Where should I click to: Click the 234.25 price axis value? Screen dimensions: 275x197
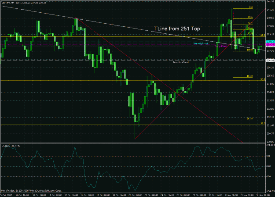[x=271, y=92]
